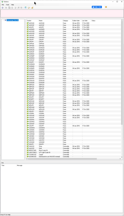The image size is (124, 216).
Task: Click the Tickstory app icon in title bar
Action: click(x=2, y=2)
